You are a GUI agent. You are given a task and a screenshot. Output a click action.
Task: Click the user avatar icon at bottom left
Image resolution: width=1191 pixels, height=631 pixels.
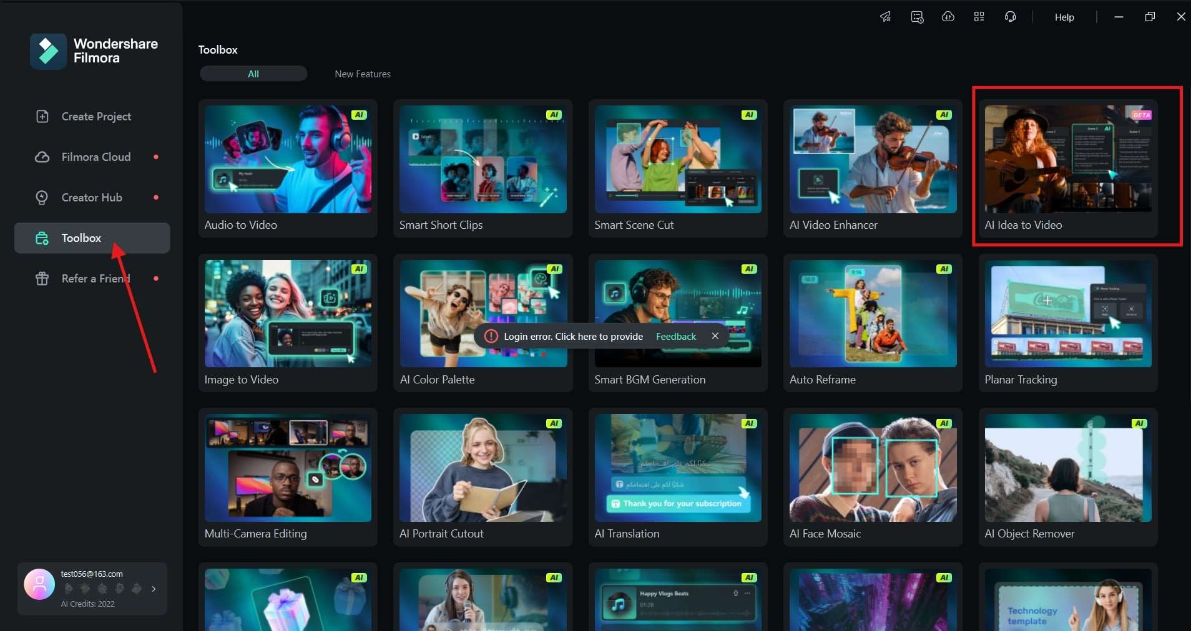tap(39, 584)
